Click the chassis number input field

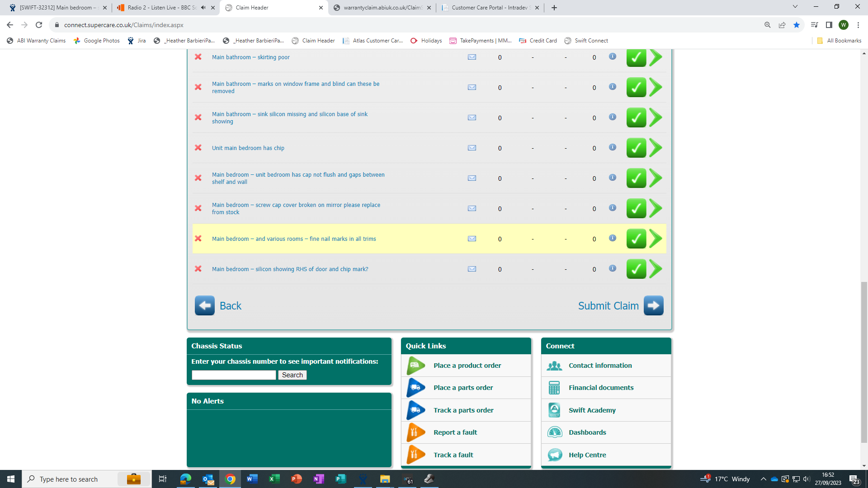point(234,375)
